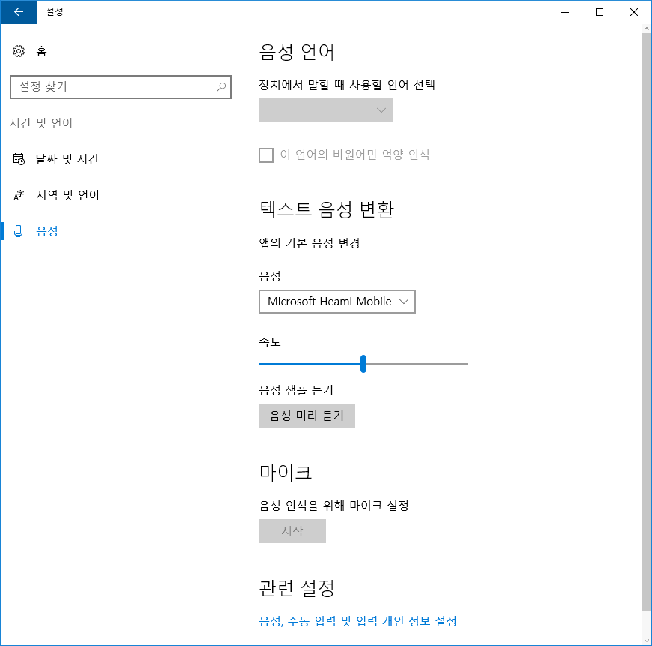This screenshot has width=652, height=646.
Task: Expand the Microsoft Heami Mobile voice dropdown
Action: pos(336,302)
